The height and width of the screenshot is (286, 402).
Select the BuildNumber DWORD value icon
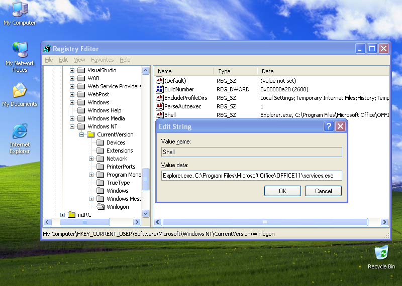159,89
